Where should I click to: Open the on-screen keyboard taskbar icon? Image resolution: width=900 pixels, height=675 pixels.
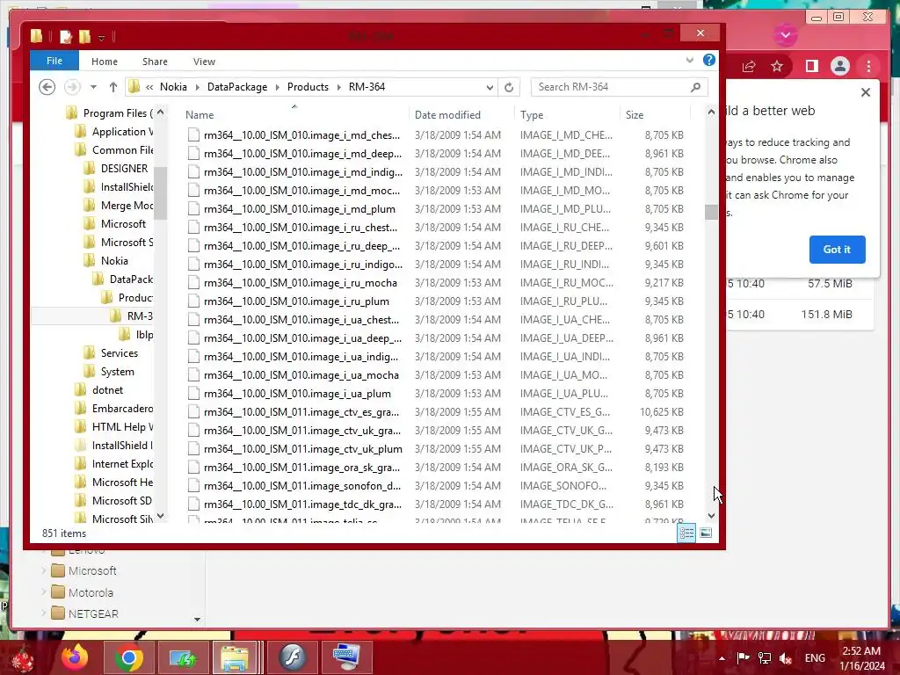pyautogui.click(x=346, y=657)
